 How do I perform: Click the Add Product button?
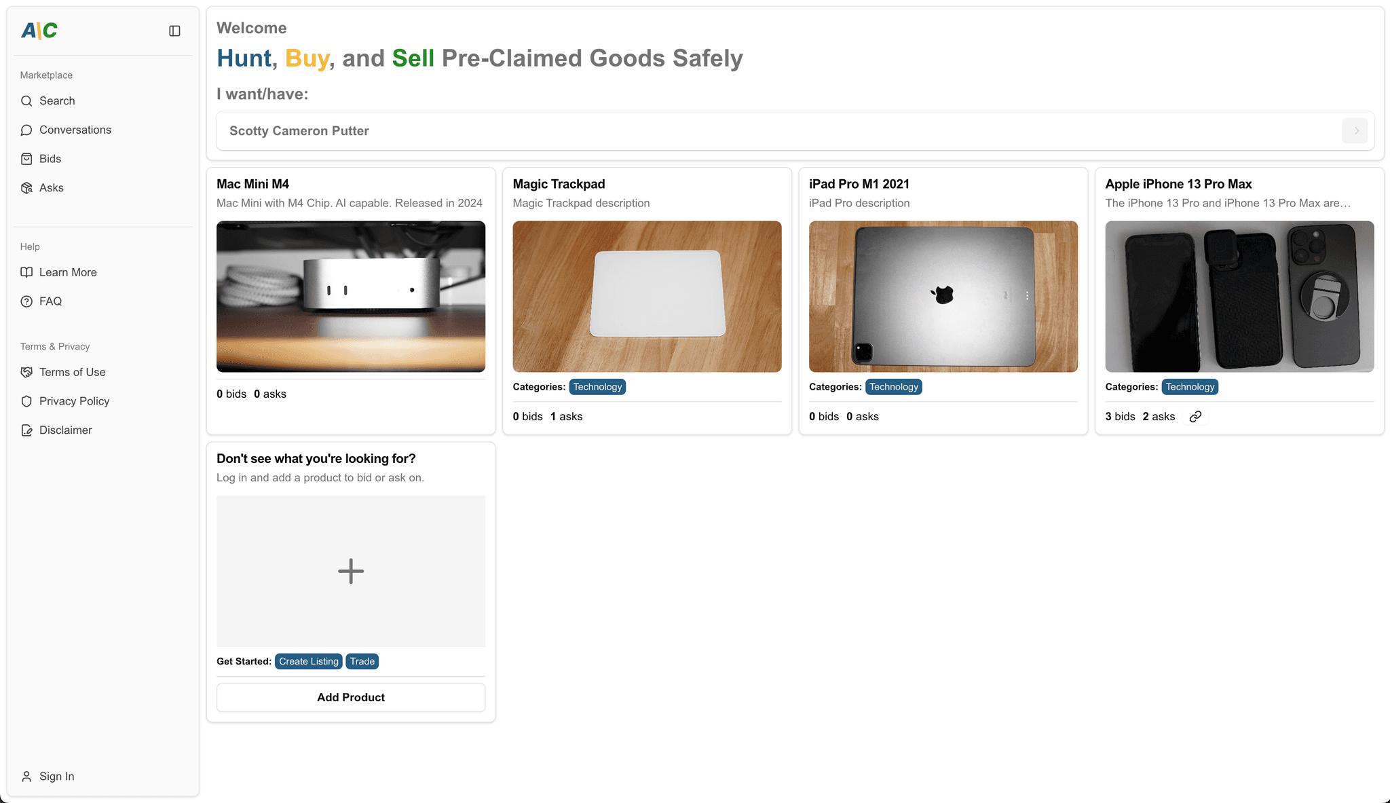click(x=350, y=698)
